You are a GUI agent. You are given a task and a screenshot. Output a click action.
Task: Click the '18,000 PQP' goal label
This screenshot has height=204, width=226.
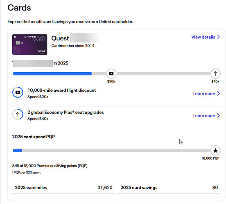210,158
